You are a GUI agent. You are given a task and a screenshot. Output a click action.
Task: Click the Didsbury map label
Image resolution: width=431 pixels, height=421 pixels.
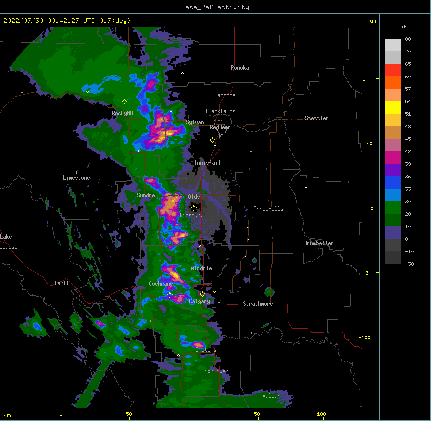tap(192, 215)
